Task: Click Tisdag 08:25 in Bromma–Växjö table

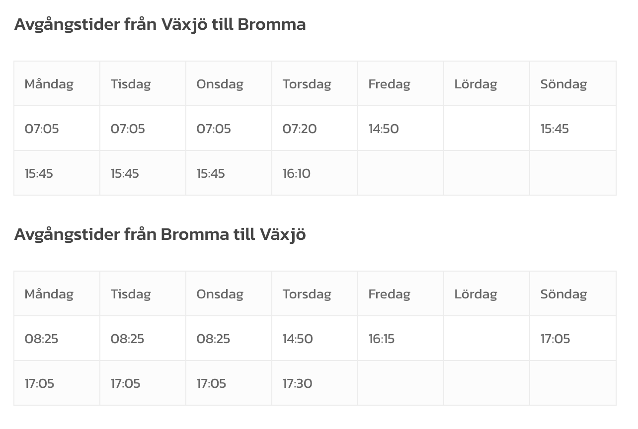Action: point(127,339)
